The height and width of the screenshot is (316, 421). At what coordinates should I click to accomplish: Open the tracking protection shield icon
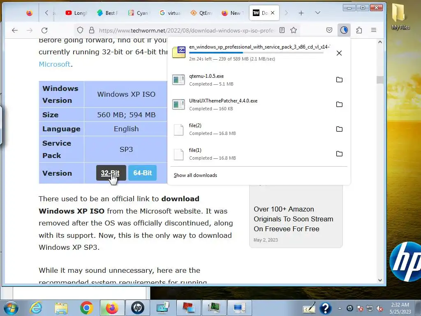[x=80, y=30]
